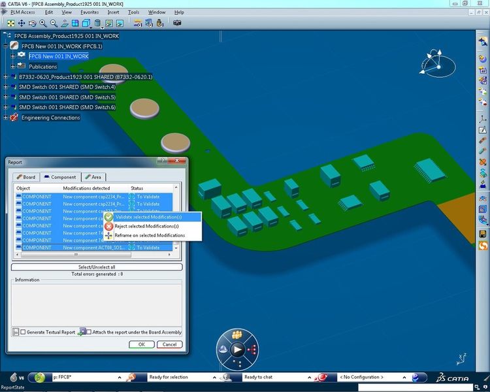Viewport: 490px width, 392px height.
Task: Choose Reject selected Modifications(s)
Action: [x=152, y=226]
